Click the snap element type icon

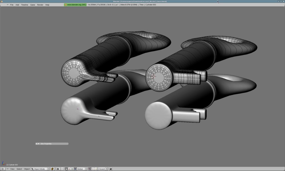click(96, 169)
